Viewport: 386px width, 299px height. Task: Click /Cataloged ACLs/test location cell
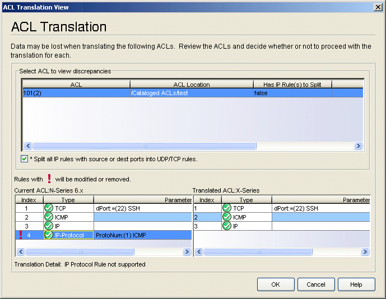pos(192,93)
